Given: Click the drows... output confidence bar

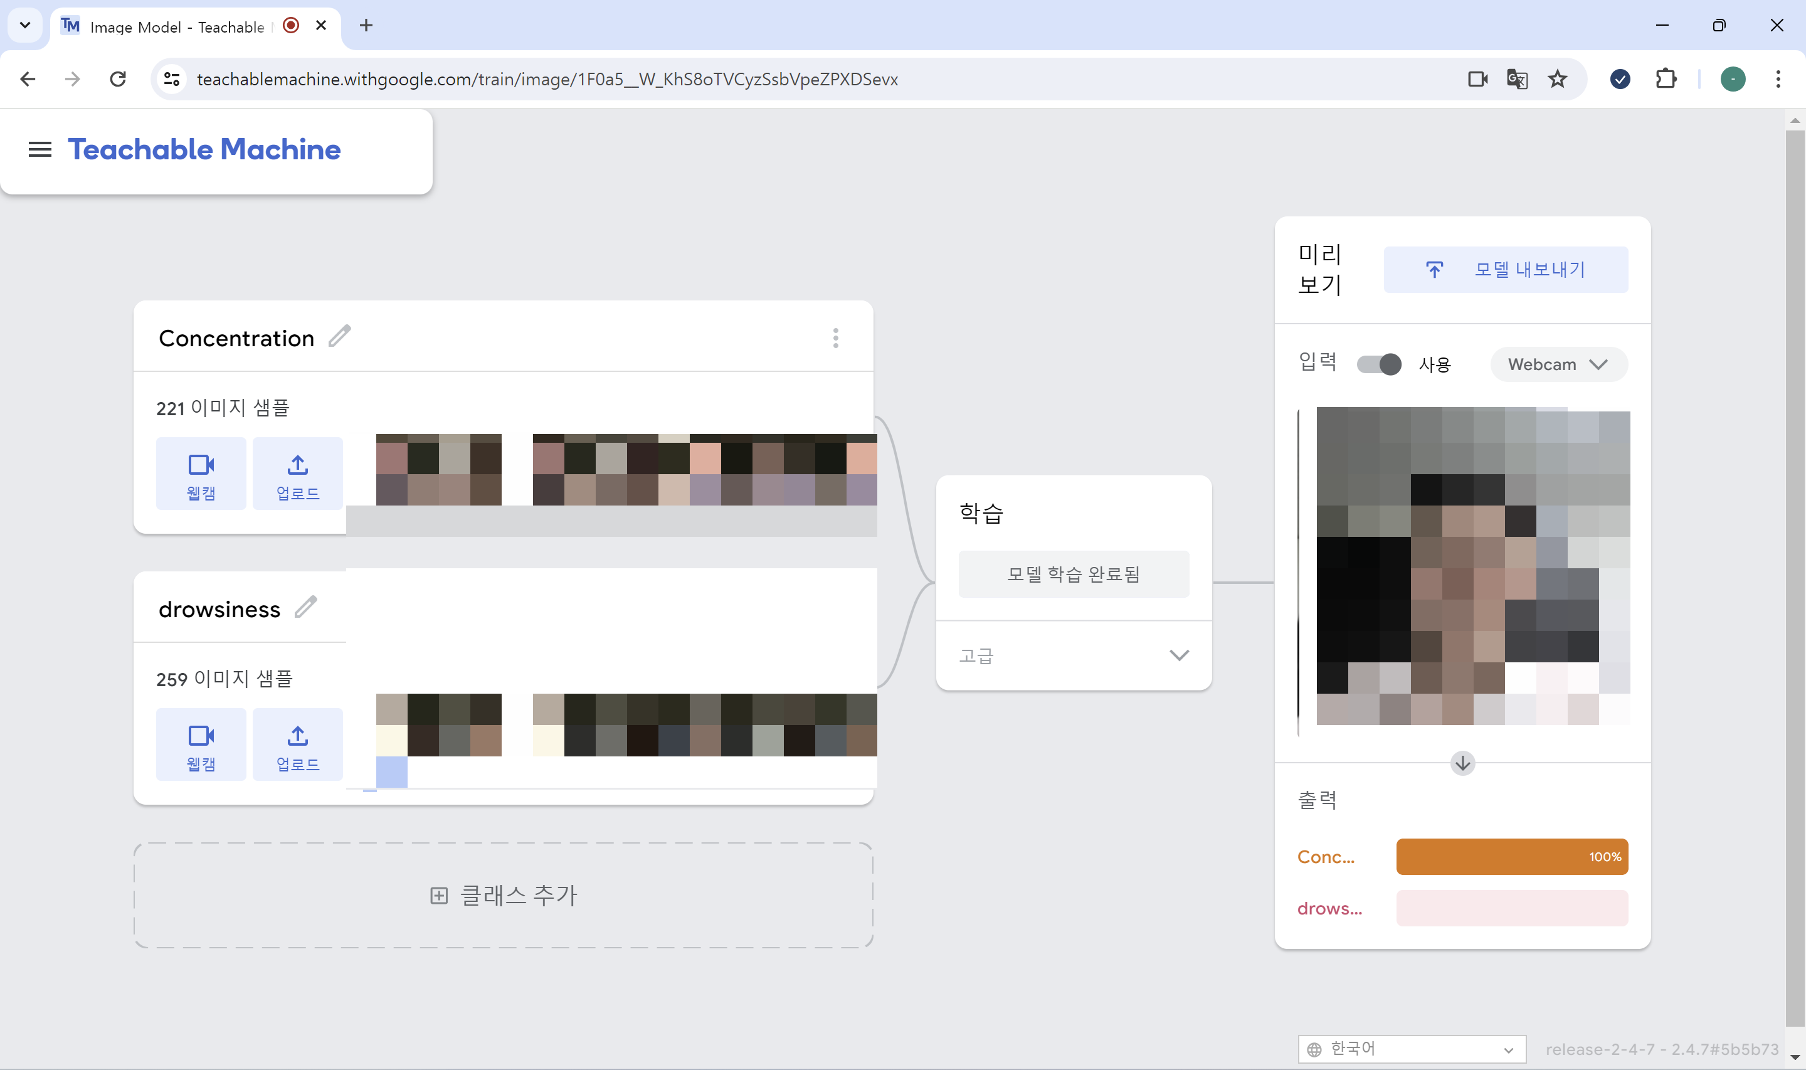Looking at the screenshot, I should tap(1511, 908).
